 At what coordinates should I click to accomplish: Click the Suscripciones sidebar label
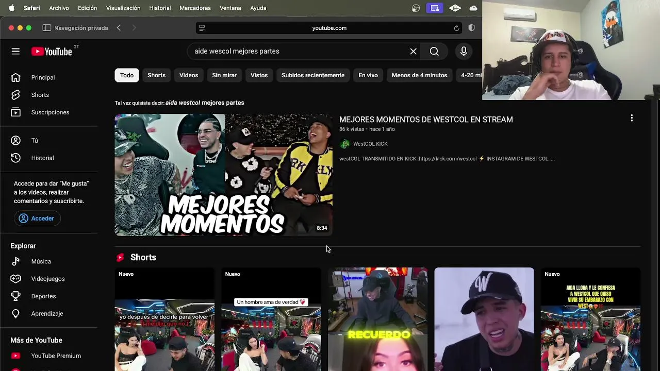(x=50, y=112)
